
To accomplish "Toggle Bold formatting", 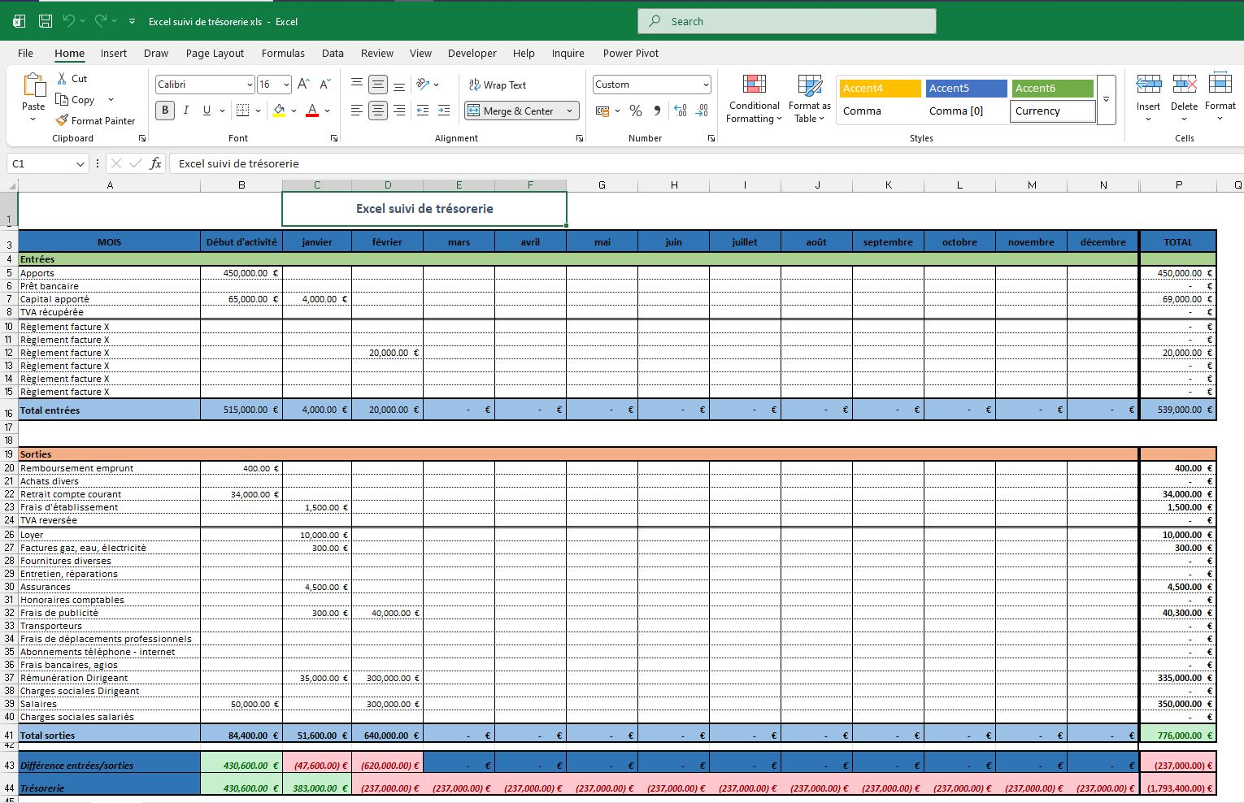I will tap(165, 111).
